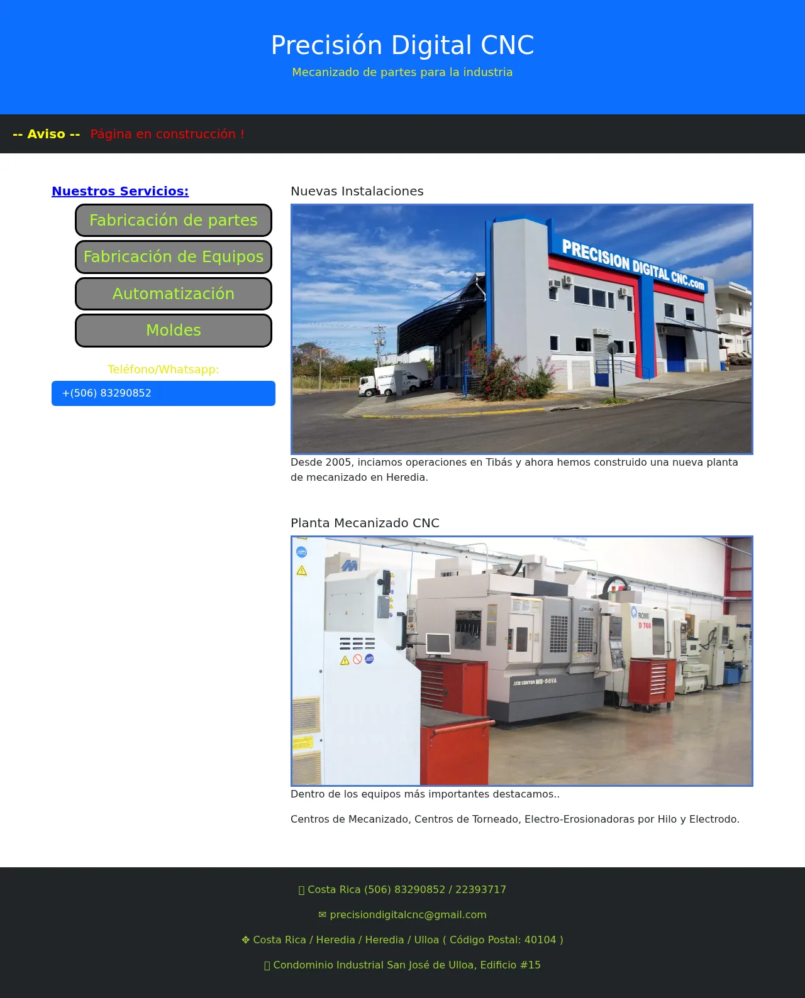Screen dimensions: 805x998
Task: Click the -- Aviso -- label
Action: click(x=47, y=134)
